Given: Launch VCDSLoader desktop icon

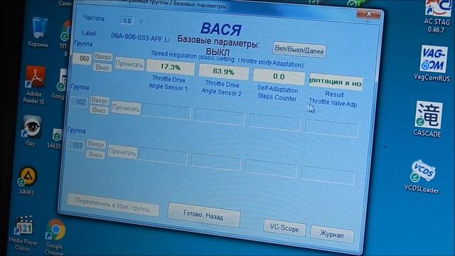Looking at the screenshot, I should coord(422,176).
